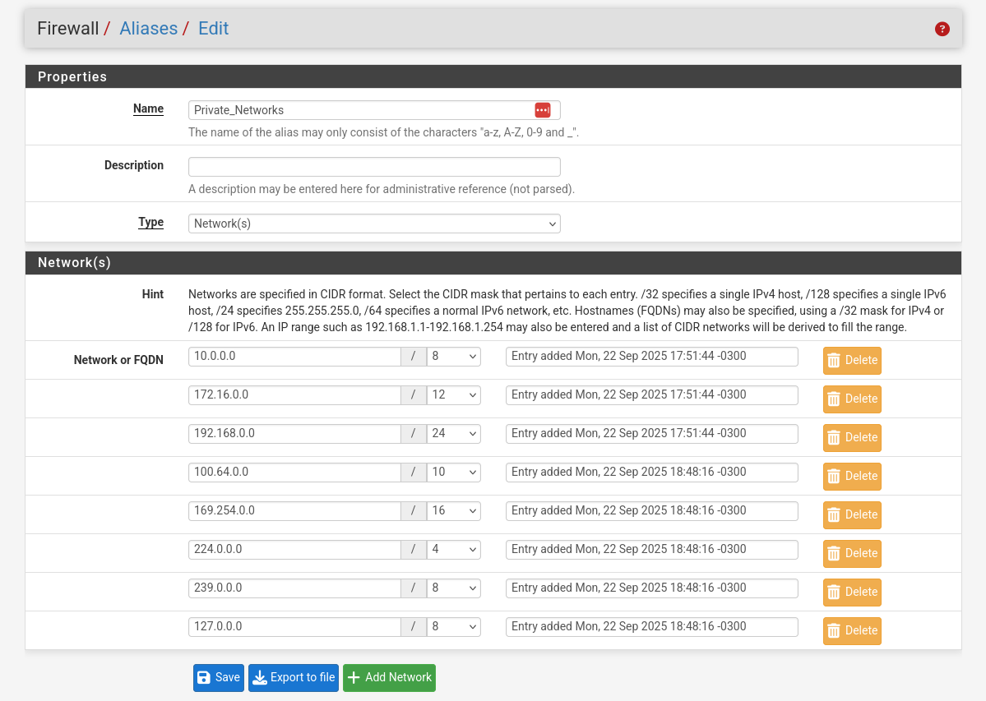The height and width of the screenshot is (701, 986).
Task: Click the red ellipsis icon beside Name field
Action: click(543, 109)
